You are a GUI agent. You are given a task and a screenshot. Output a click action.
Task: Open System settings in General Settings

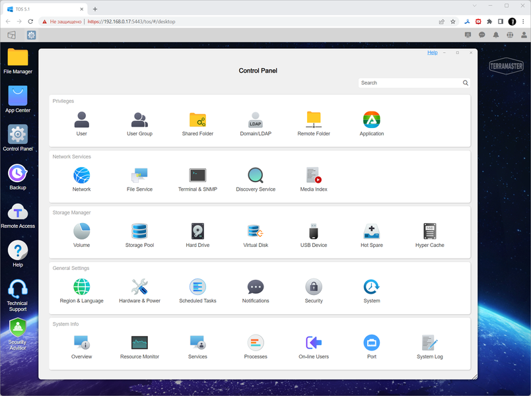click(371, 291)
